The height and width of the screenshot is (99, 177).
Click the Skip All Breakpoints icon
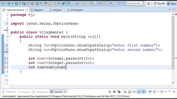3,4
